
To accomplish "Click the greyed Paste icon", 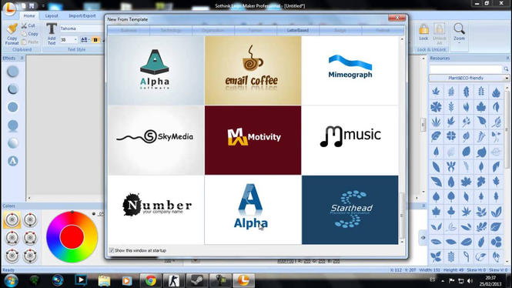I will point(24,42).
